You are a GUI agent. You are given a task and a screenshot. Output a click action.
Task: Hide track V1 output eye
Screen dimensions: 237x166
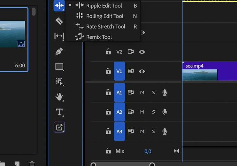point(142,71)
